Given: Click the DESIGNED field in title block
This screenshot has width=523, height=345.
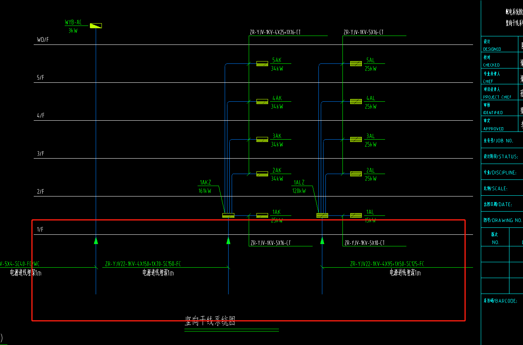Looking at the screenshot, I should [x=492, y=49].
